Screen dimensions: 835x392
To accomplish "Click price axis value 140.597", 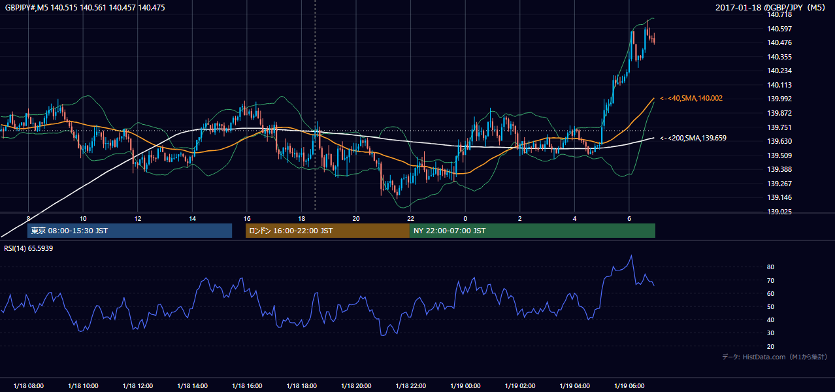I will pos(779,29).
